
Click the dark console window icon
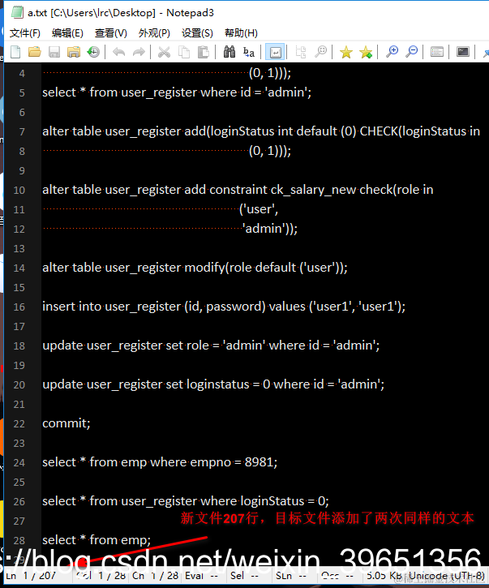click(463, 52)
